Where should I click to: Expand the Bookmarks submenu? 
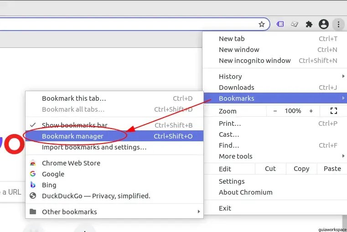275,98
